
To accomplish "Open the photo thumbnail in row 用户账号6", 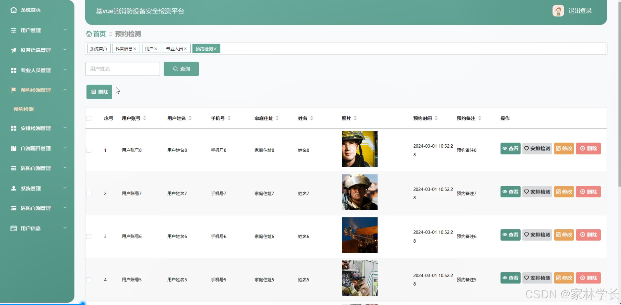I will [x=359, y=235].
